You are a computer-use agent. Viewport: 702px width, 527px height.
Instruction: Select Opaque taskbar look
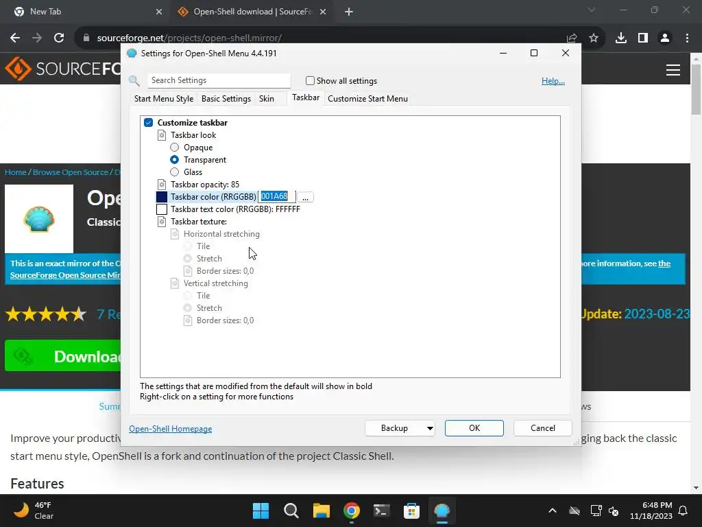[x=175, y=148]
